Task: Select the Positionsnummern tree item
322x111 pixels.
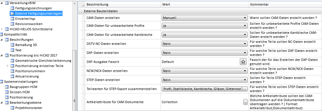Action: [x=30, y=71]
